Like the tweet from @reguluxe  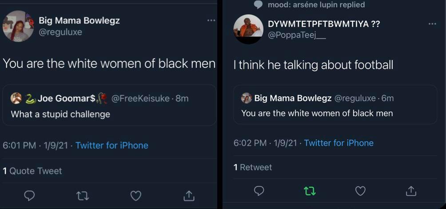(x=135, y=195)
